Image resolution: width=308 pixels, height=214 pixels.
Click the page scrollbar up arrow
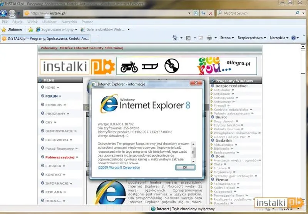tap(303, 47)
